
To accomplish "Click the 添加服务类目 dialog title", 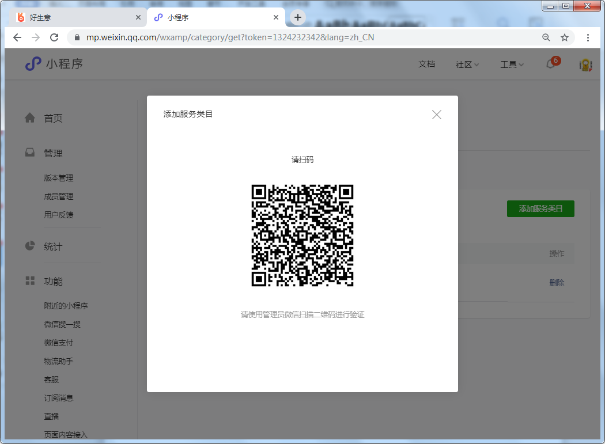I will point(188,114).
